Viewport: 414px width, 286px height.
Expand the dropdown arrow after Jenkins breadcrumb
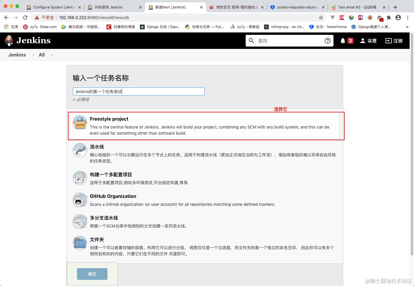click(x=33, y=55)
